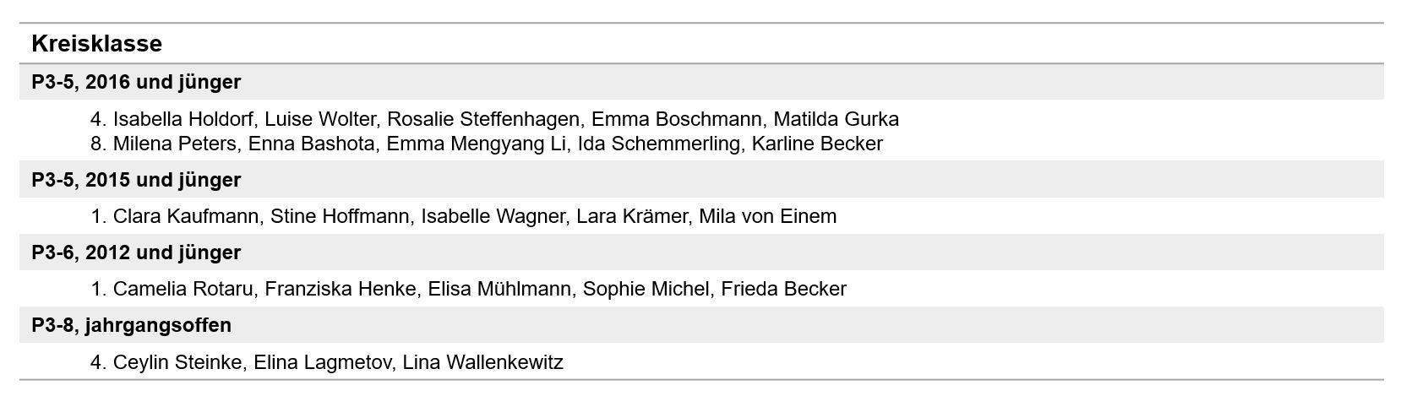Click the "P3-8, jahrgangsoffen" section header
The image size is (1406, 407).
[x=131, y=325]
